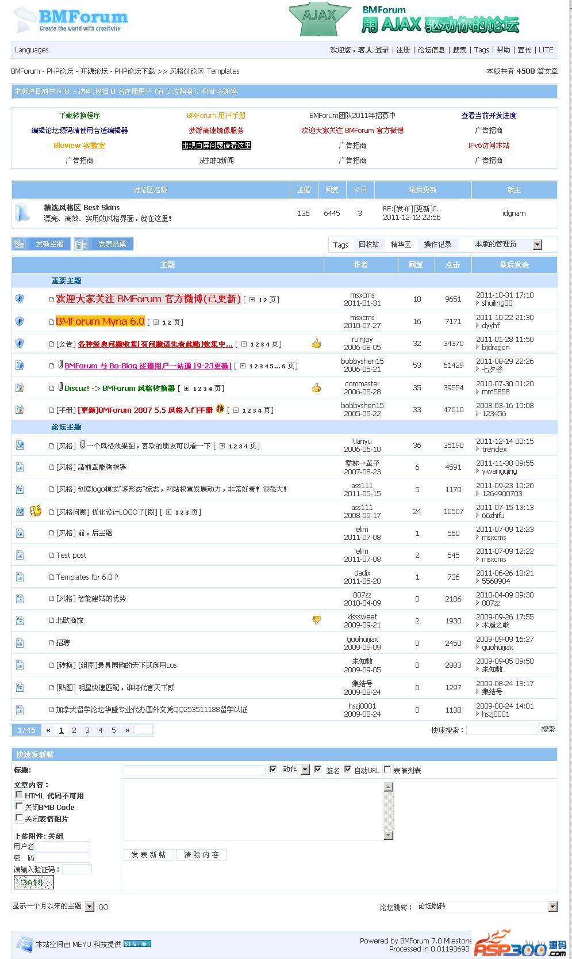Click the paperclip icon before 一个风格效果图

coord(82,444)
